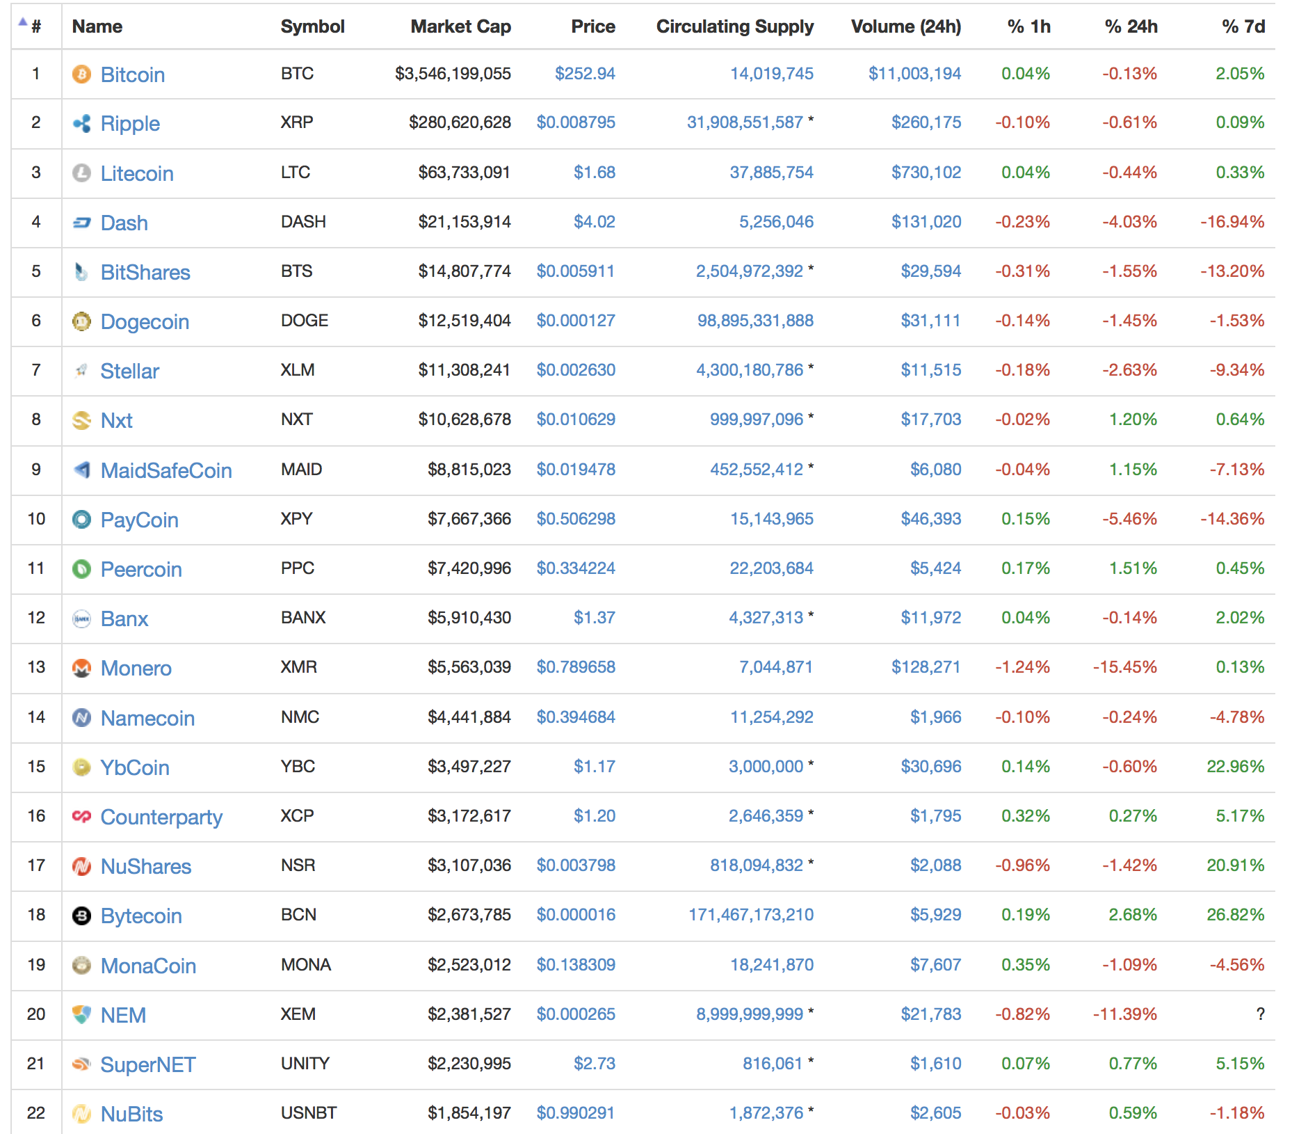Open the Bitcoin name link

pyautogui.click(x=133, y=74)
